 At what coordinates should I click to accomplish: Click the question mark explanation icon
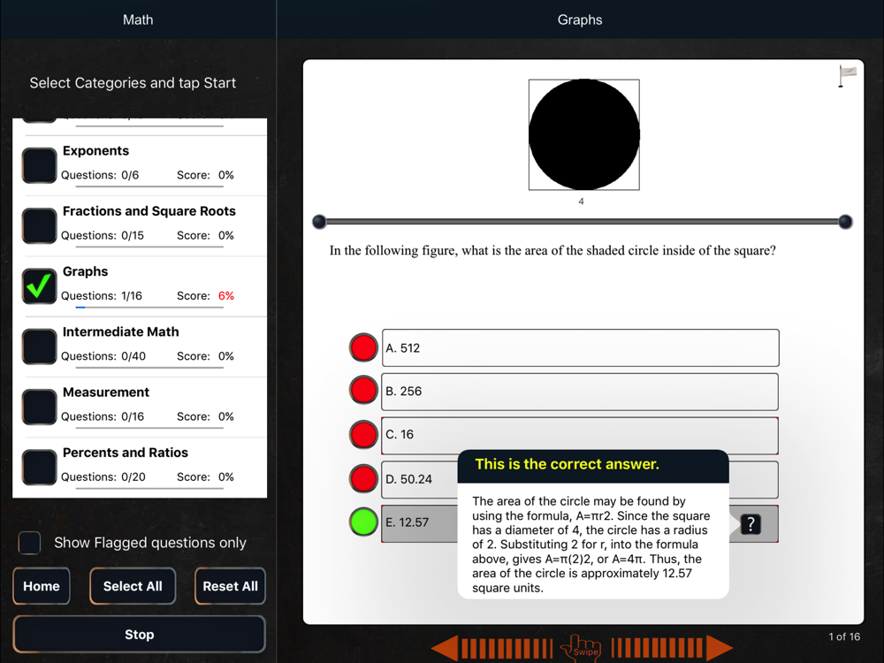pos(750,524)
